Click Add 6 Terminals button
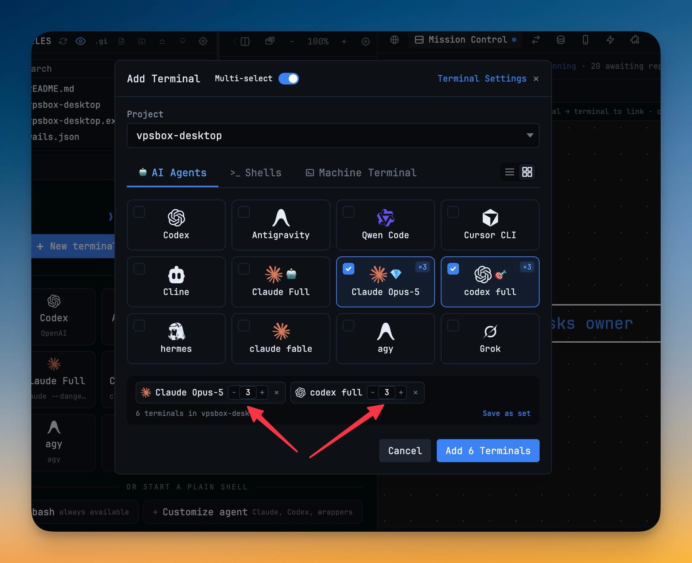This screenshot has height=563, width=692. [x=488, y=451]
